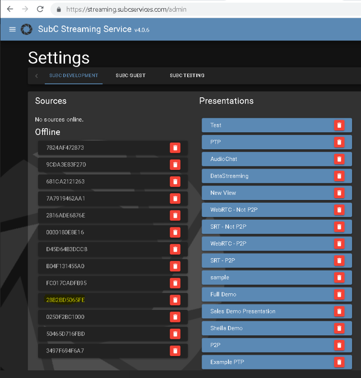Delete offline source 28B2BD5065FE
The width and height of the screenshot is (361, 378).
pyautogui.click(x=175, y=300)
